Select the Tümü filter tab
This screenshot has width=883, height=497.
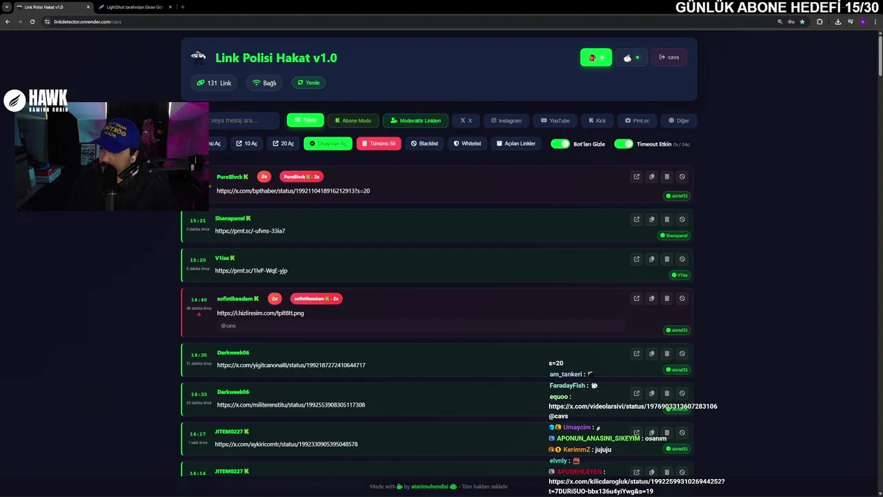pyautogui.click(x=305, y=120)
